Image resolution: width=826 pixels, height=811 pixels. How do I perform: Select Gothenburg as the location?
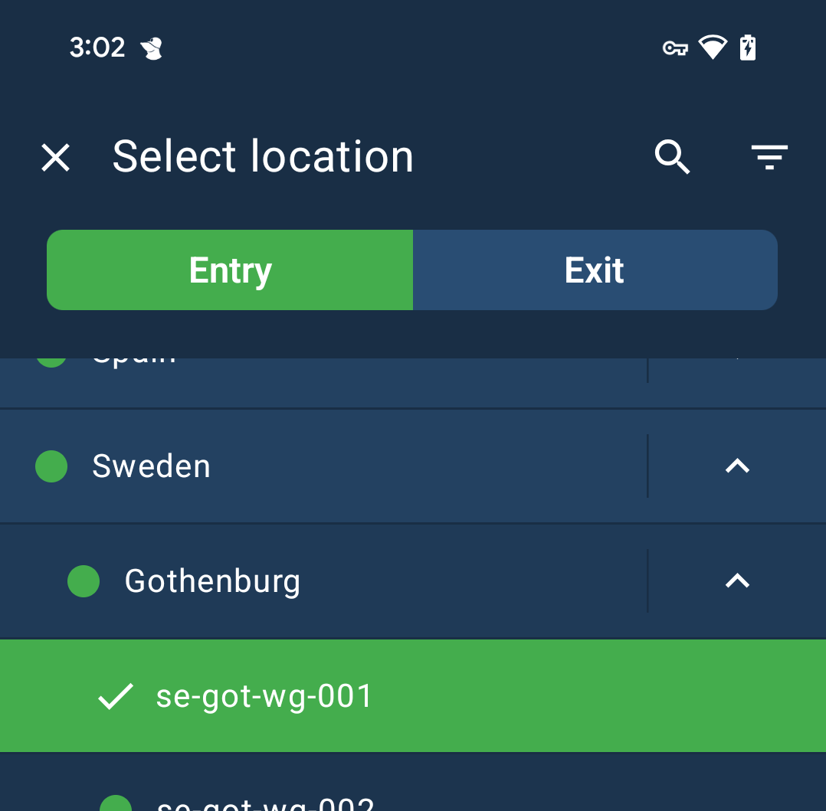point(211,580)
